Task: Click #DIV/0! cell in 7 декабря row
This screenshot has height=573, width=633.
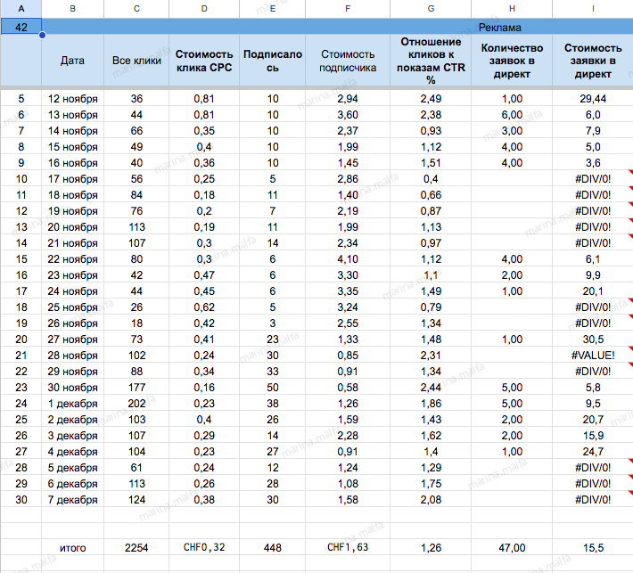Action: (593, 500)
